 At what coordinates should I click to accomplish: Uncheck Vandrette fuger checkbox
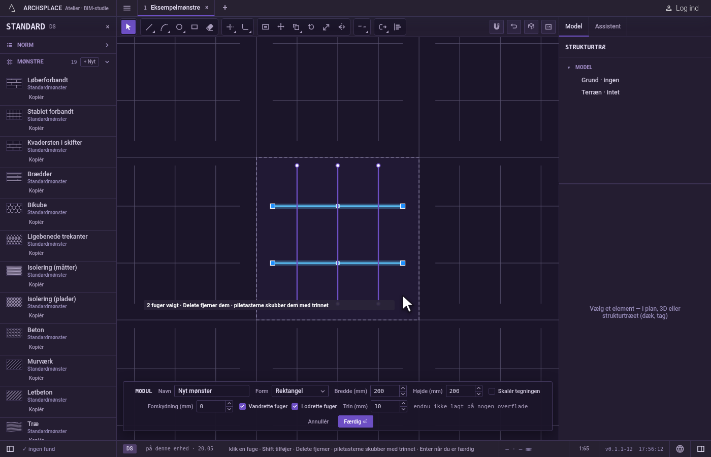(x=242, y=406)
